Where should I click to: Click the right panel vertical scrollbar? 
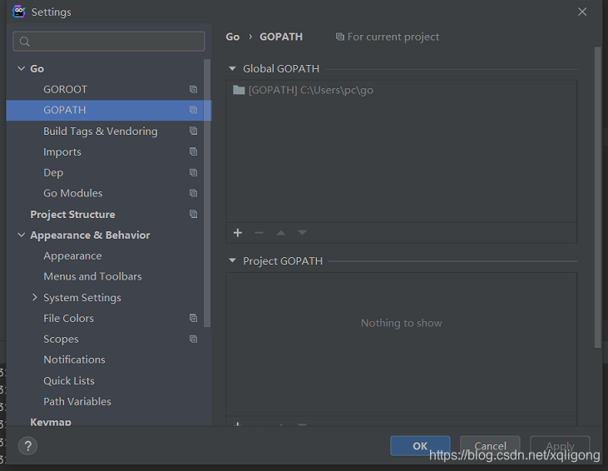597,197
